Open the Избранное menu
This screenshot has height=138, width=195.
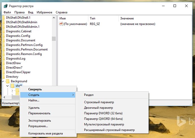pos(44,12)
